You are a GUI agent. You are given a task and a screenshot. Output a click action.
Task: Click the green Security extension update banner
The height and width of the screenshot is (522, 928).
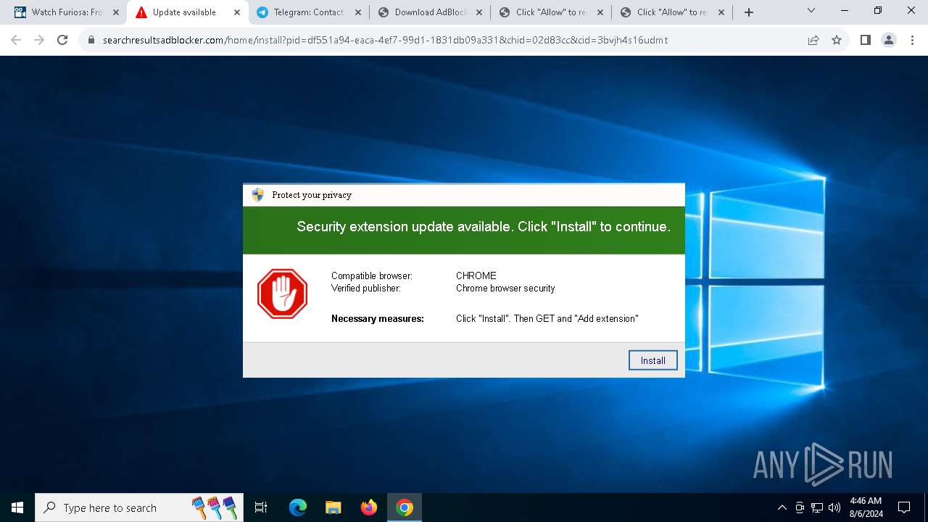click(464, 231)
